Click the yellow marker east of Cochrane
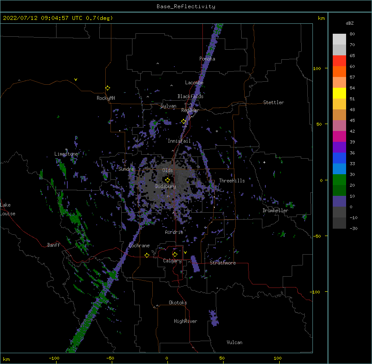The image size is (372, 364). (147, 255)
